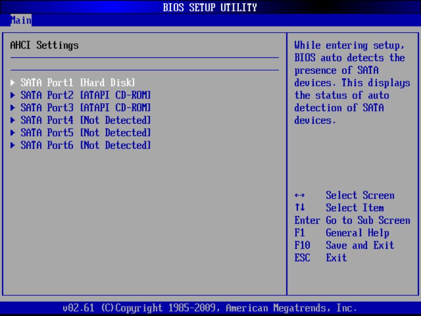
Task: Open SATA Port3 ATAPI CD-ROM entry
Action: pyautogui.click(x=86, y=107)
